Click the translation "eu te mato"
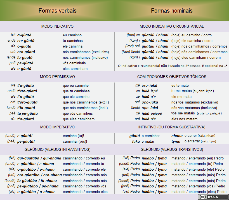Image resolution: width=229 pixels, height=200 pixels. coord(180,86)
